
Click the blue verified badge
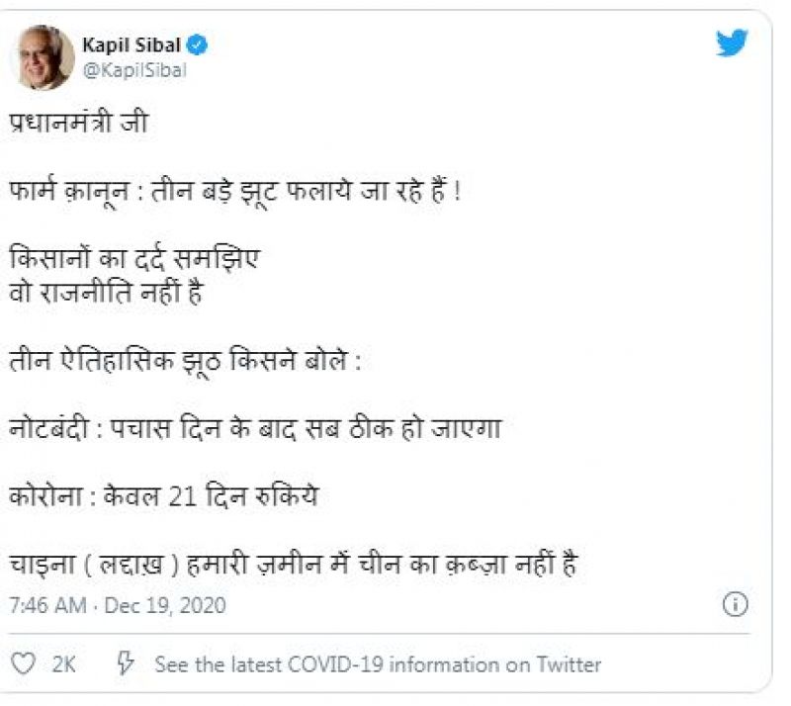pyautogui.click(x=199, y=44)
